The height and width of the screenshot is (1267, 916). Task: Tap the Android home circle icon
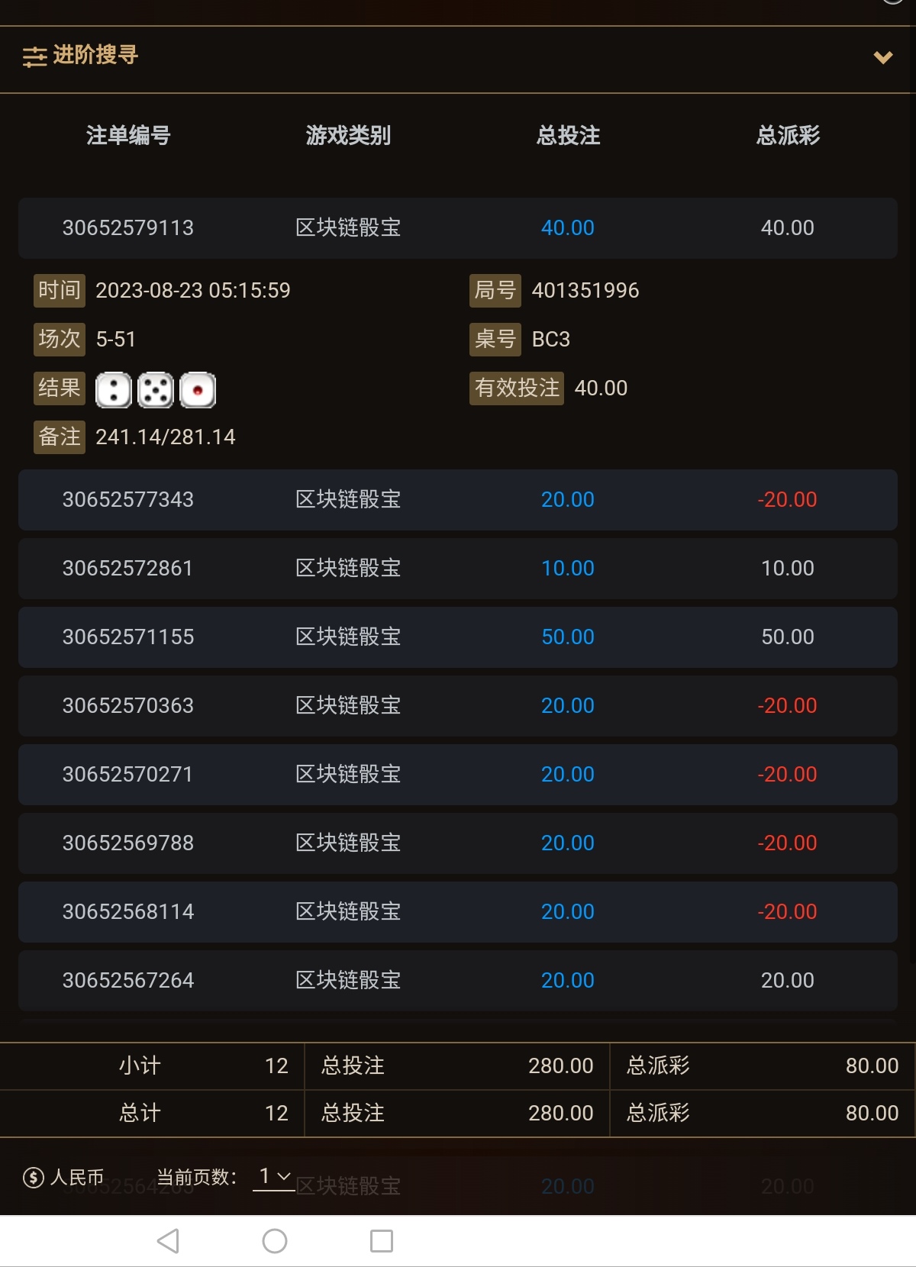click(x=275, y=1241)
